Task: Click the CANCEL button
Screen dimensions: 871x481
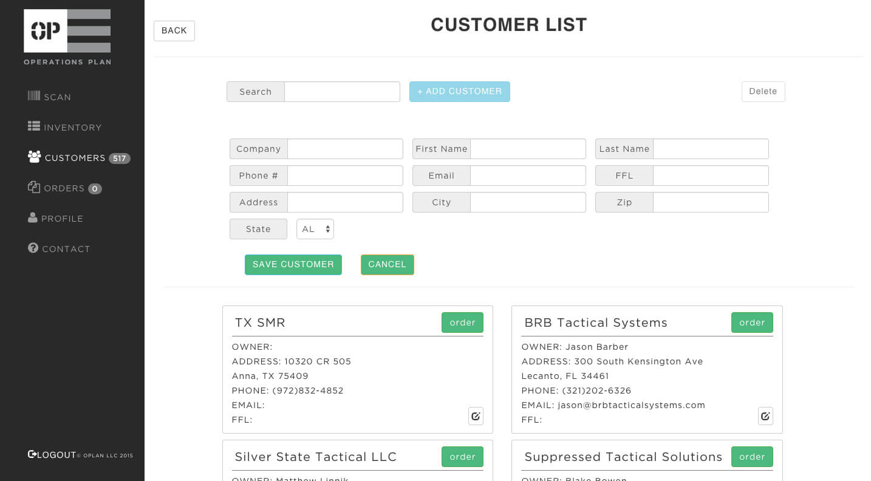Action: point(388,265)
